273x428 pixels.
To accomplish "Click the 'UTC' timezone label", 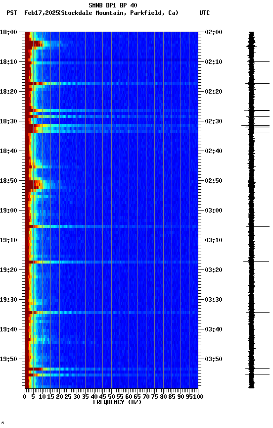I will (x=205, y=13).
